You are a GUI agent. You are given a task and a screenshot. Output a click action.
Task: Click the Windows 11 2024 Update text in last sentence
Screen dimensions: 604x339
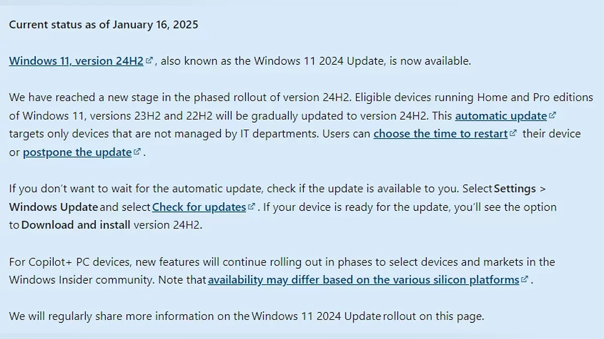[316, 316]
